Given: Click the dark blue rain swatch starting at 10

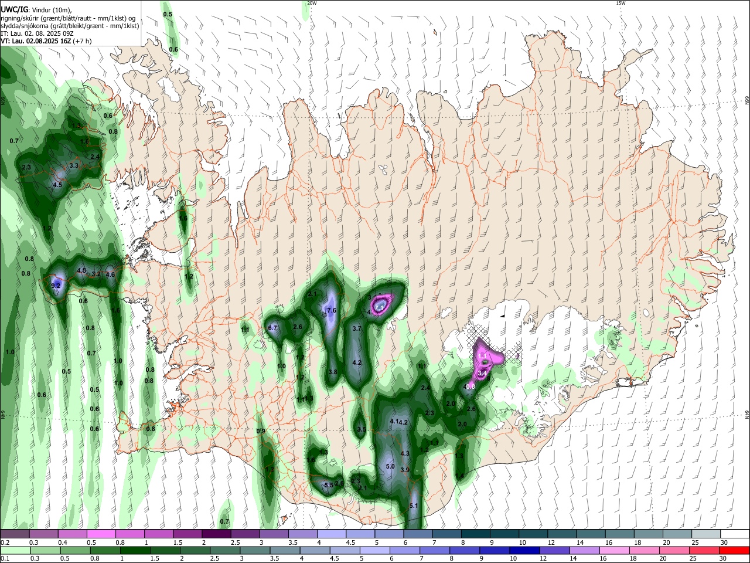Looking at the screenshot, I should (x=524, y=550).
